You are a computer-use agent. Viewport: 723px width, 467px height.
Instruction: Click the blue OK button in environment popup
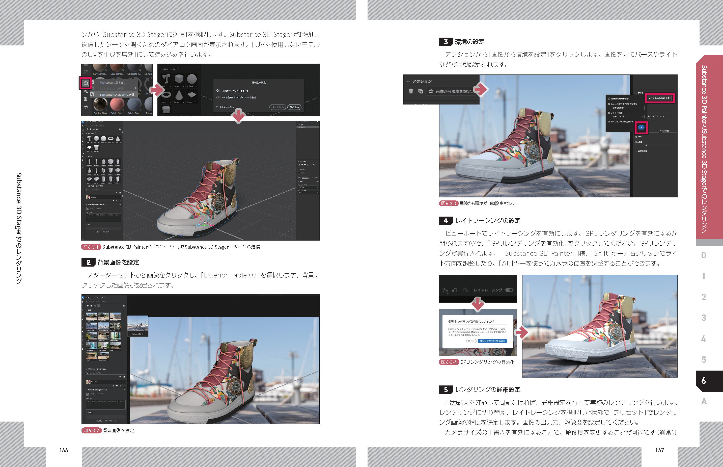[x=641, y=128]
